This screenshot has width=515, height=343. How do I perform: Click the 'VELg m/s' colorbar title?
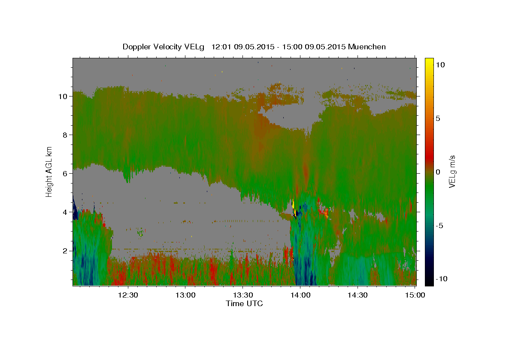[452, 171]
